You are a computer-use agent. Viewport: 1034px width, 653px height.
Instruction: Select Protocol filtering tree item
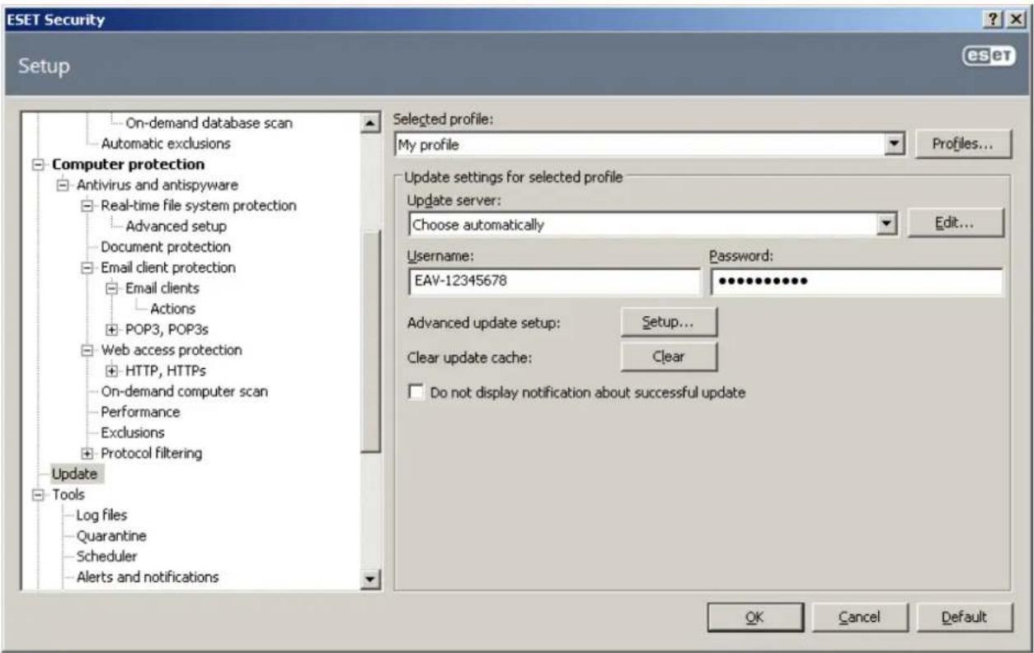coord(151,453)
